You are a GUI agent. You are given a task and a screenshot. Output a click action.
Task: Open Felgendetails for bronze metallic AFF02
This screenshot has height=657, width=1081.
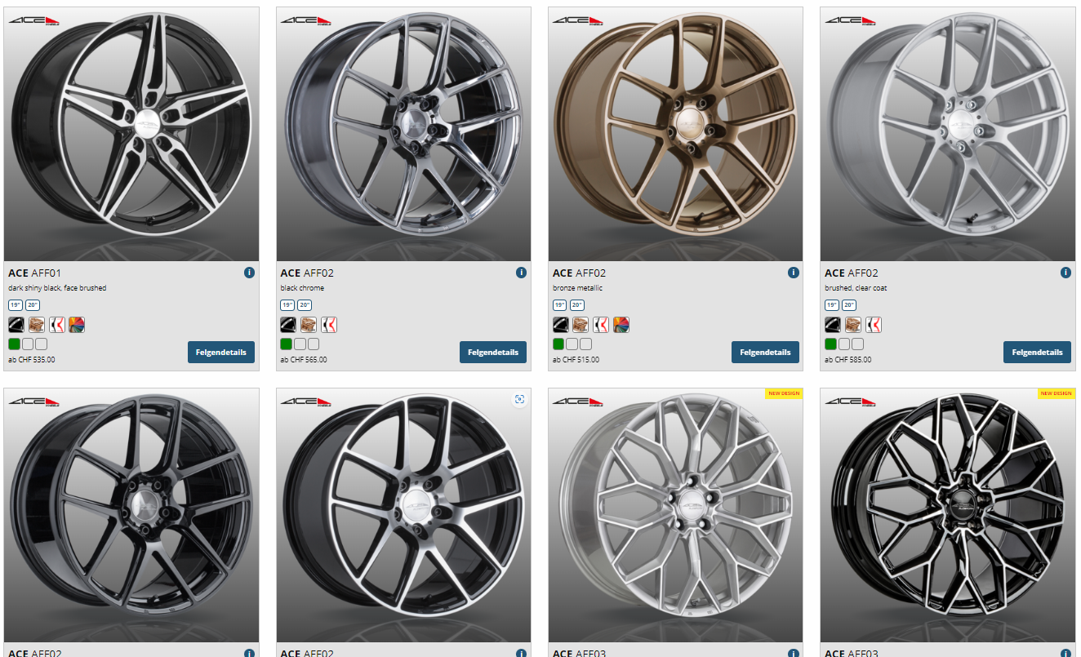click(x=765, y=353)
